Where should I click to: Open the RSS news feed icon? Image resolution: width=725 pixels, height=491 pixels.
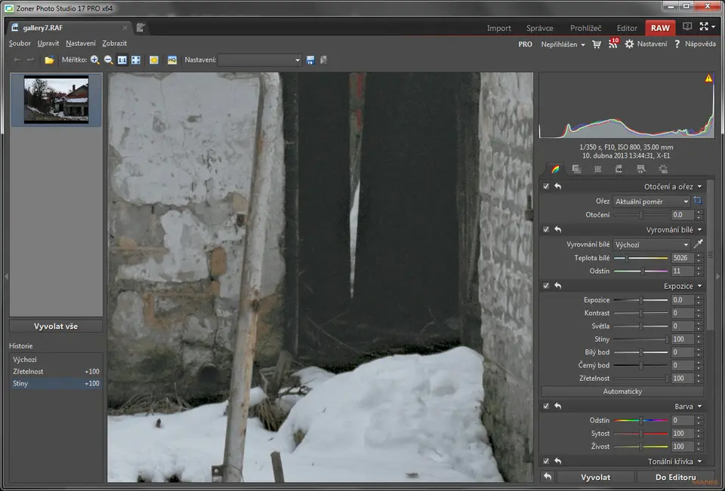[612, 44]
